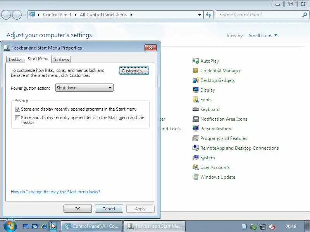
Task: Open the System icon
Action: 196,158
